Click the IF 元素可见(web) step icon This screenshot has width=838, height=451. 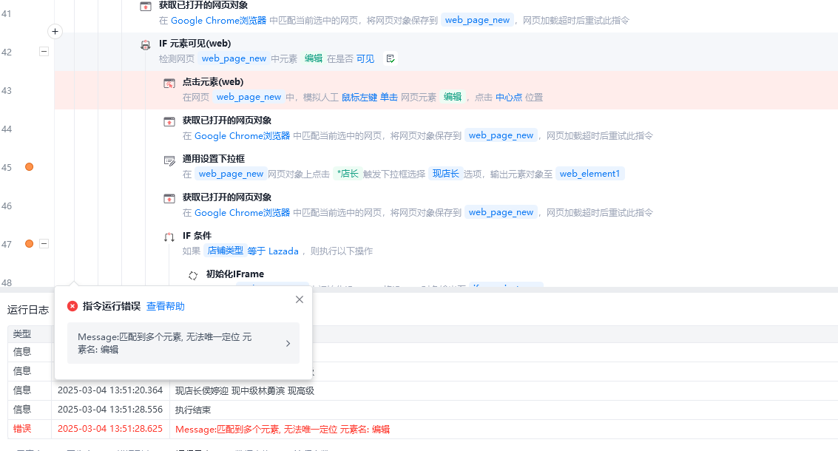[x=146, y=45]
